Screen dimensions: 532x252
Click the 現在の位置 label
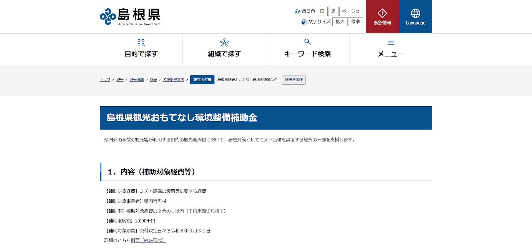(x=202, y=80)
